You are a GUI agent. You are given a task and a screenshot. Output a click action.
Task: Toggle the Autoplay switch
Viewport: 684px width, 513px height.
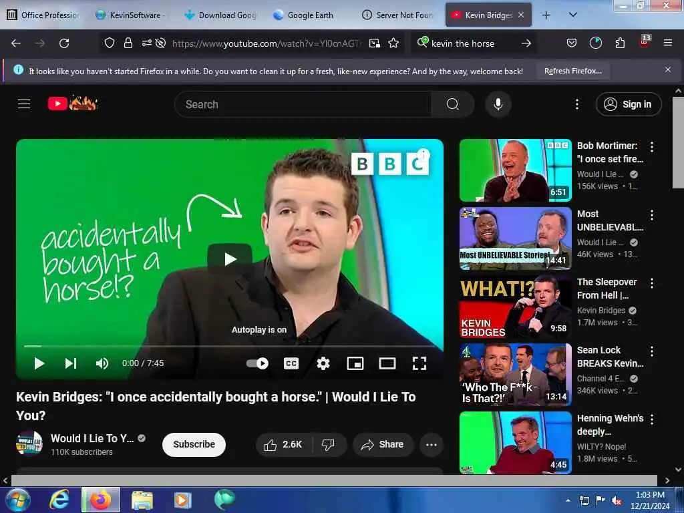pyautogui.click(x=257, y=363)
